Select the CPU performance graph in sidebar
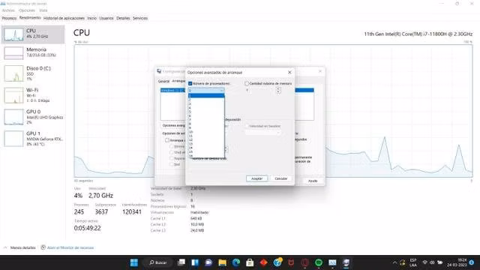This screenshot has width=480, height=270. [33, 34]
